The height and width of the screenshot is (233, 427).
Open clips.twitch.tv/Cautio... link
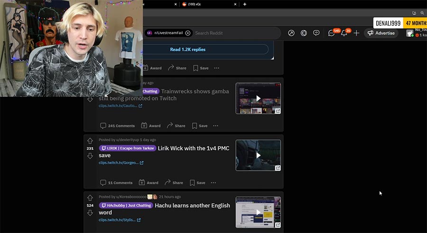point(121,106)
